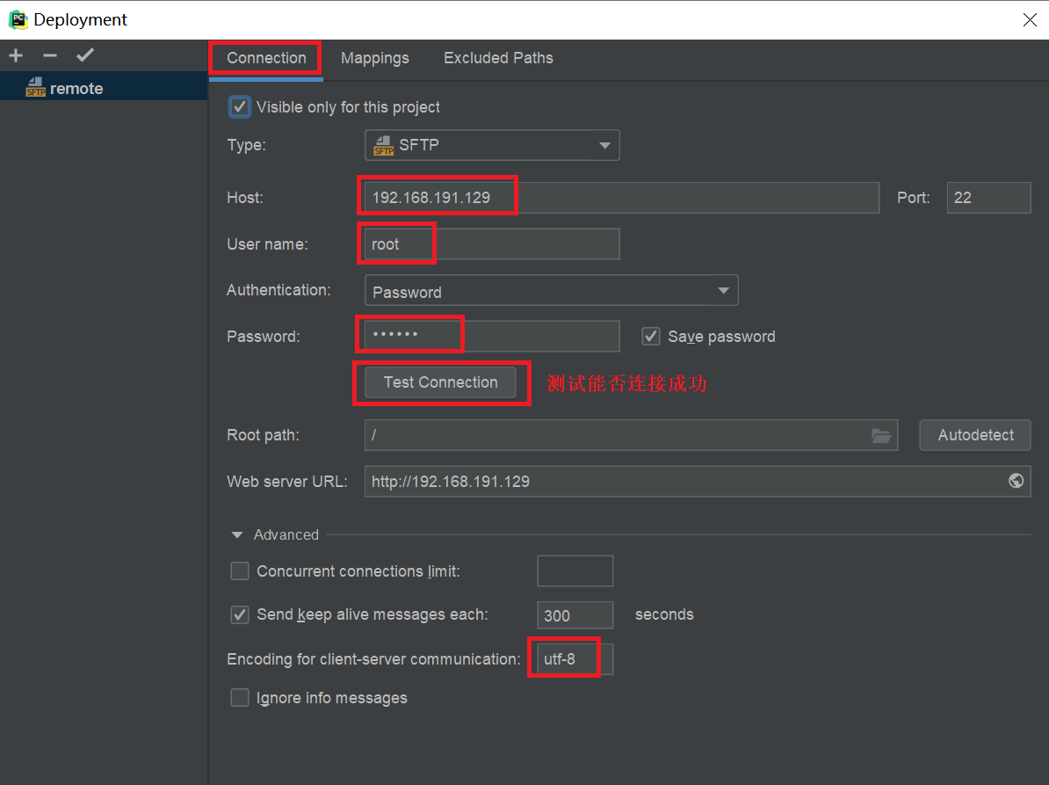Browse the root path with the folder icon
The width and height of the screenshot is (1049, 785).
tap(881, 436)
